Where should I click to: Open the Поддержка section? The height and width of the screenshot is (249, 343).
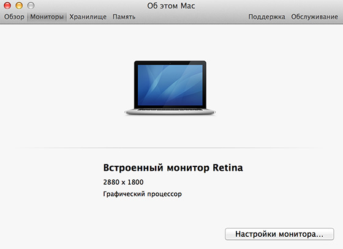(266, 17)
